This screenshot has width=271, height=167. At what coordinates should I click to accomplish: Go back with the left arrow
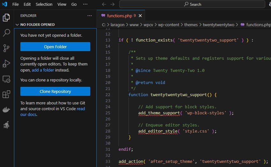tap(104, 4)
